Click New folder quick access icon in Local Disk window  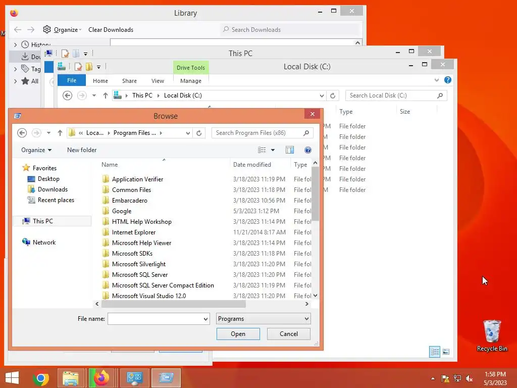tap(89, 67)
